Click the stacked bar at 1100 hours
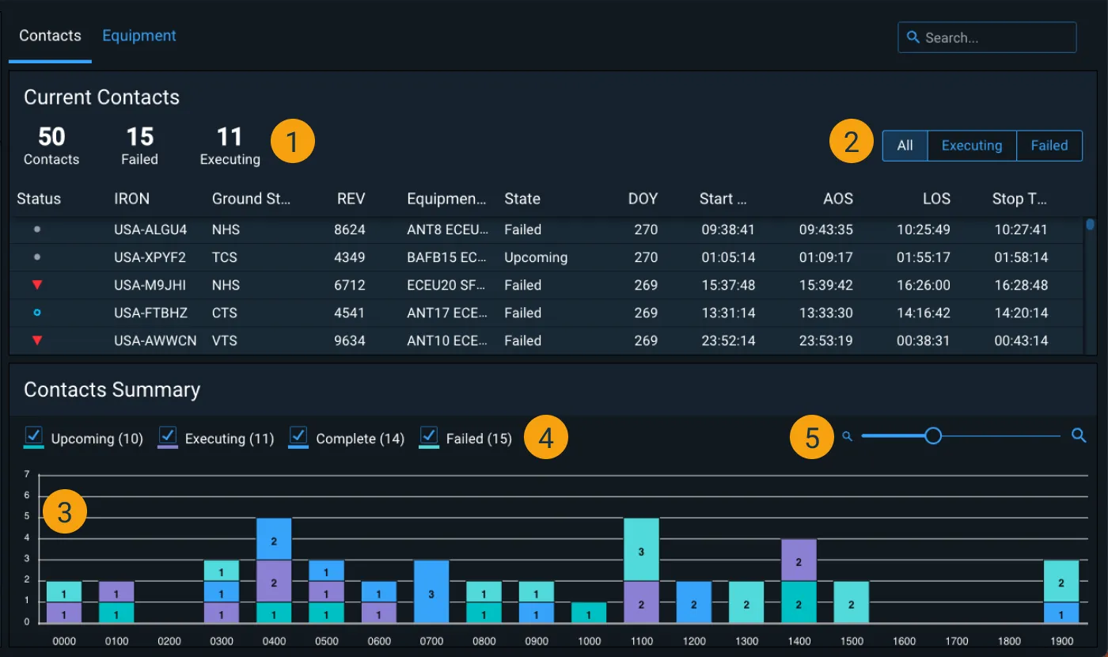The width and height of the screenshot is (1108, 657). [641, 570]
